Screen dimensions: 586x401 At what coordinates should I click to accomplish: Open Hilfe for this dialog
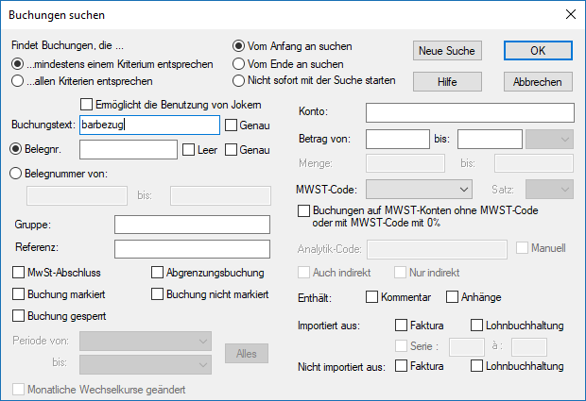(447, 82)
